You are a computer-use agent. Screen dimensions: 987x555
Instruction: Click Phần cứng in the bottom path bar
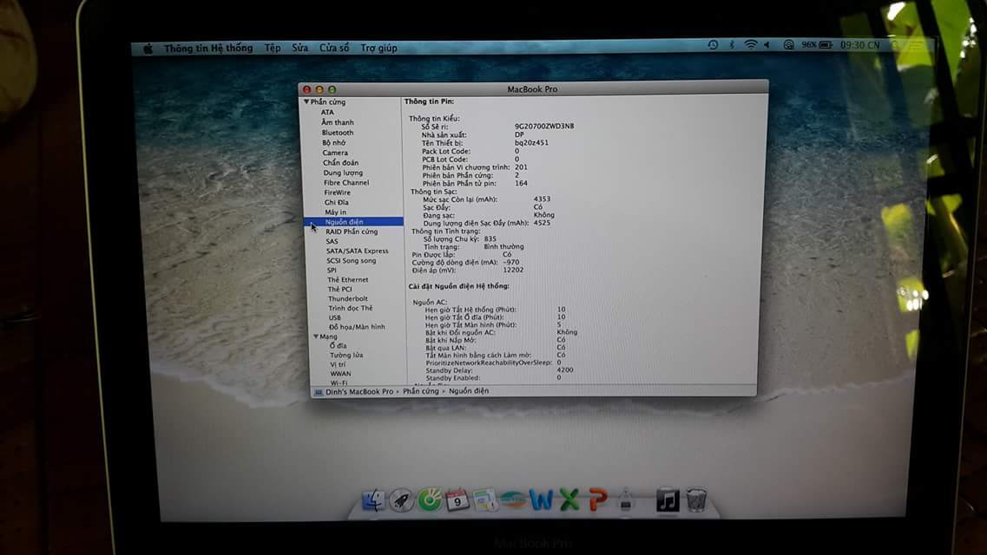click(x=421, y=392)
